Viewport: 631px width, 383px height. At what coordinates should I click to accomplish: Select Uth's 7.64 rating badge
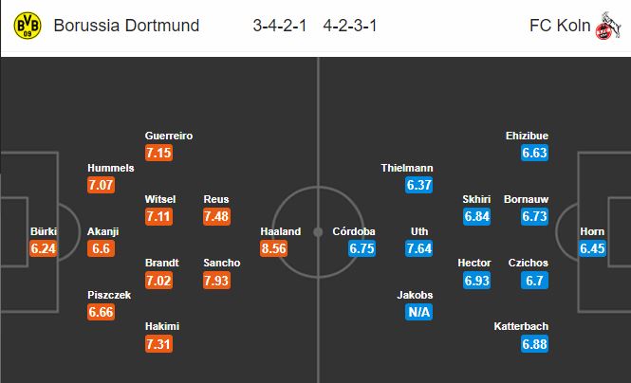[418, 248]
